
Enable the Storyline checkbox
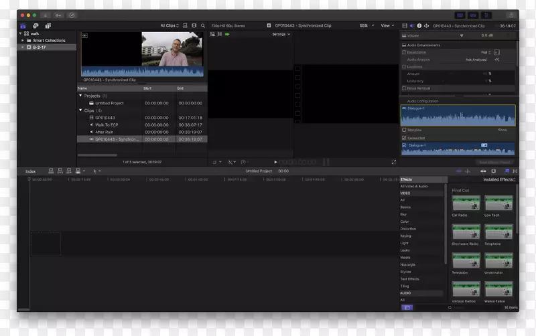tap(404, 130)
